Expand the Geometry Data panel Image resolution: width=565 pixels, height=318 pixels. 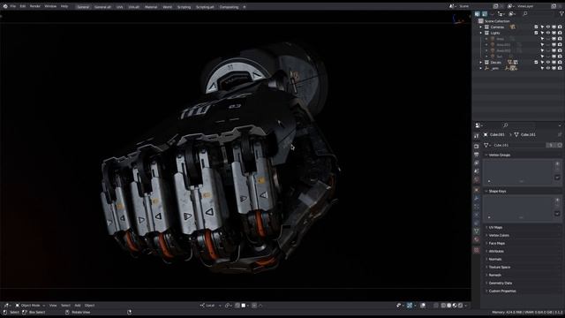[501, 283]
